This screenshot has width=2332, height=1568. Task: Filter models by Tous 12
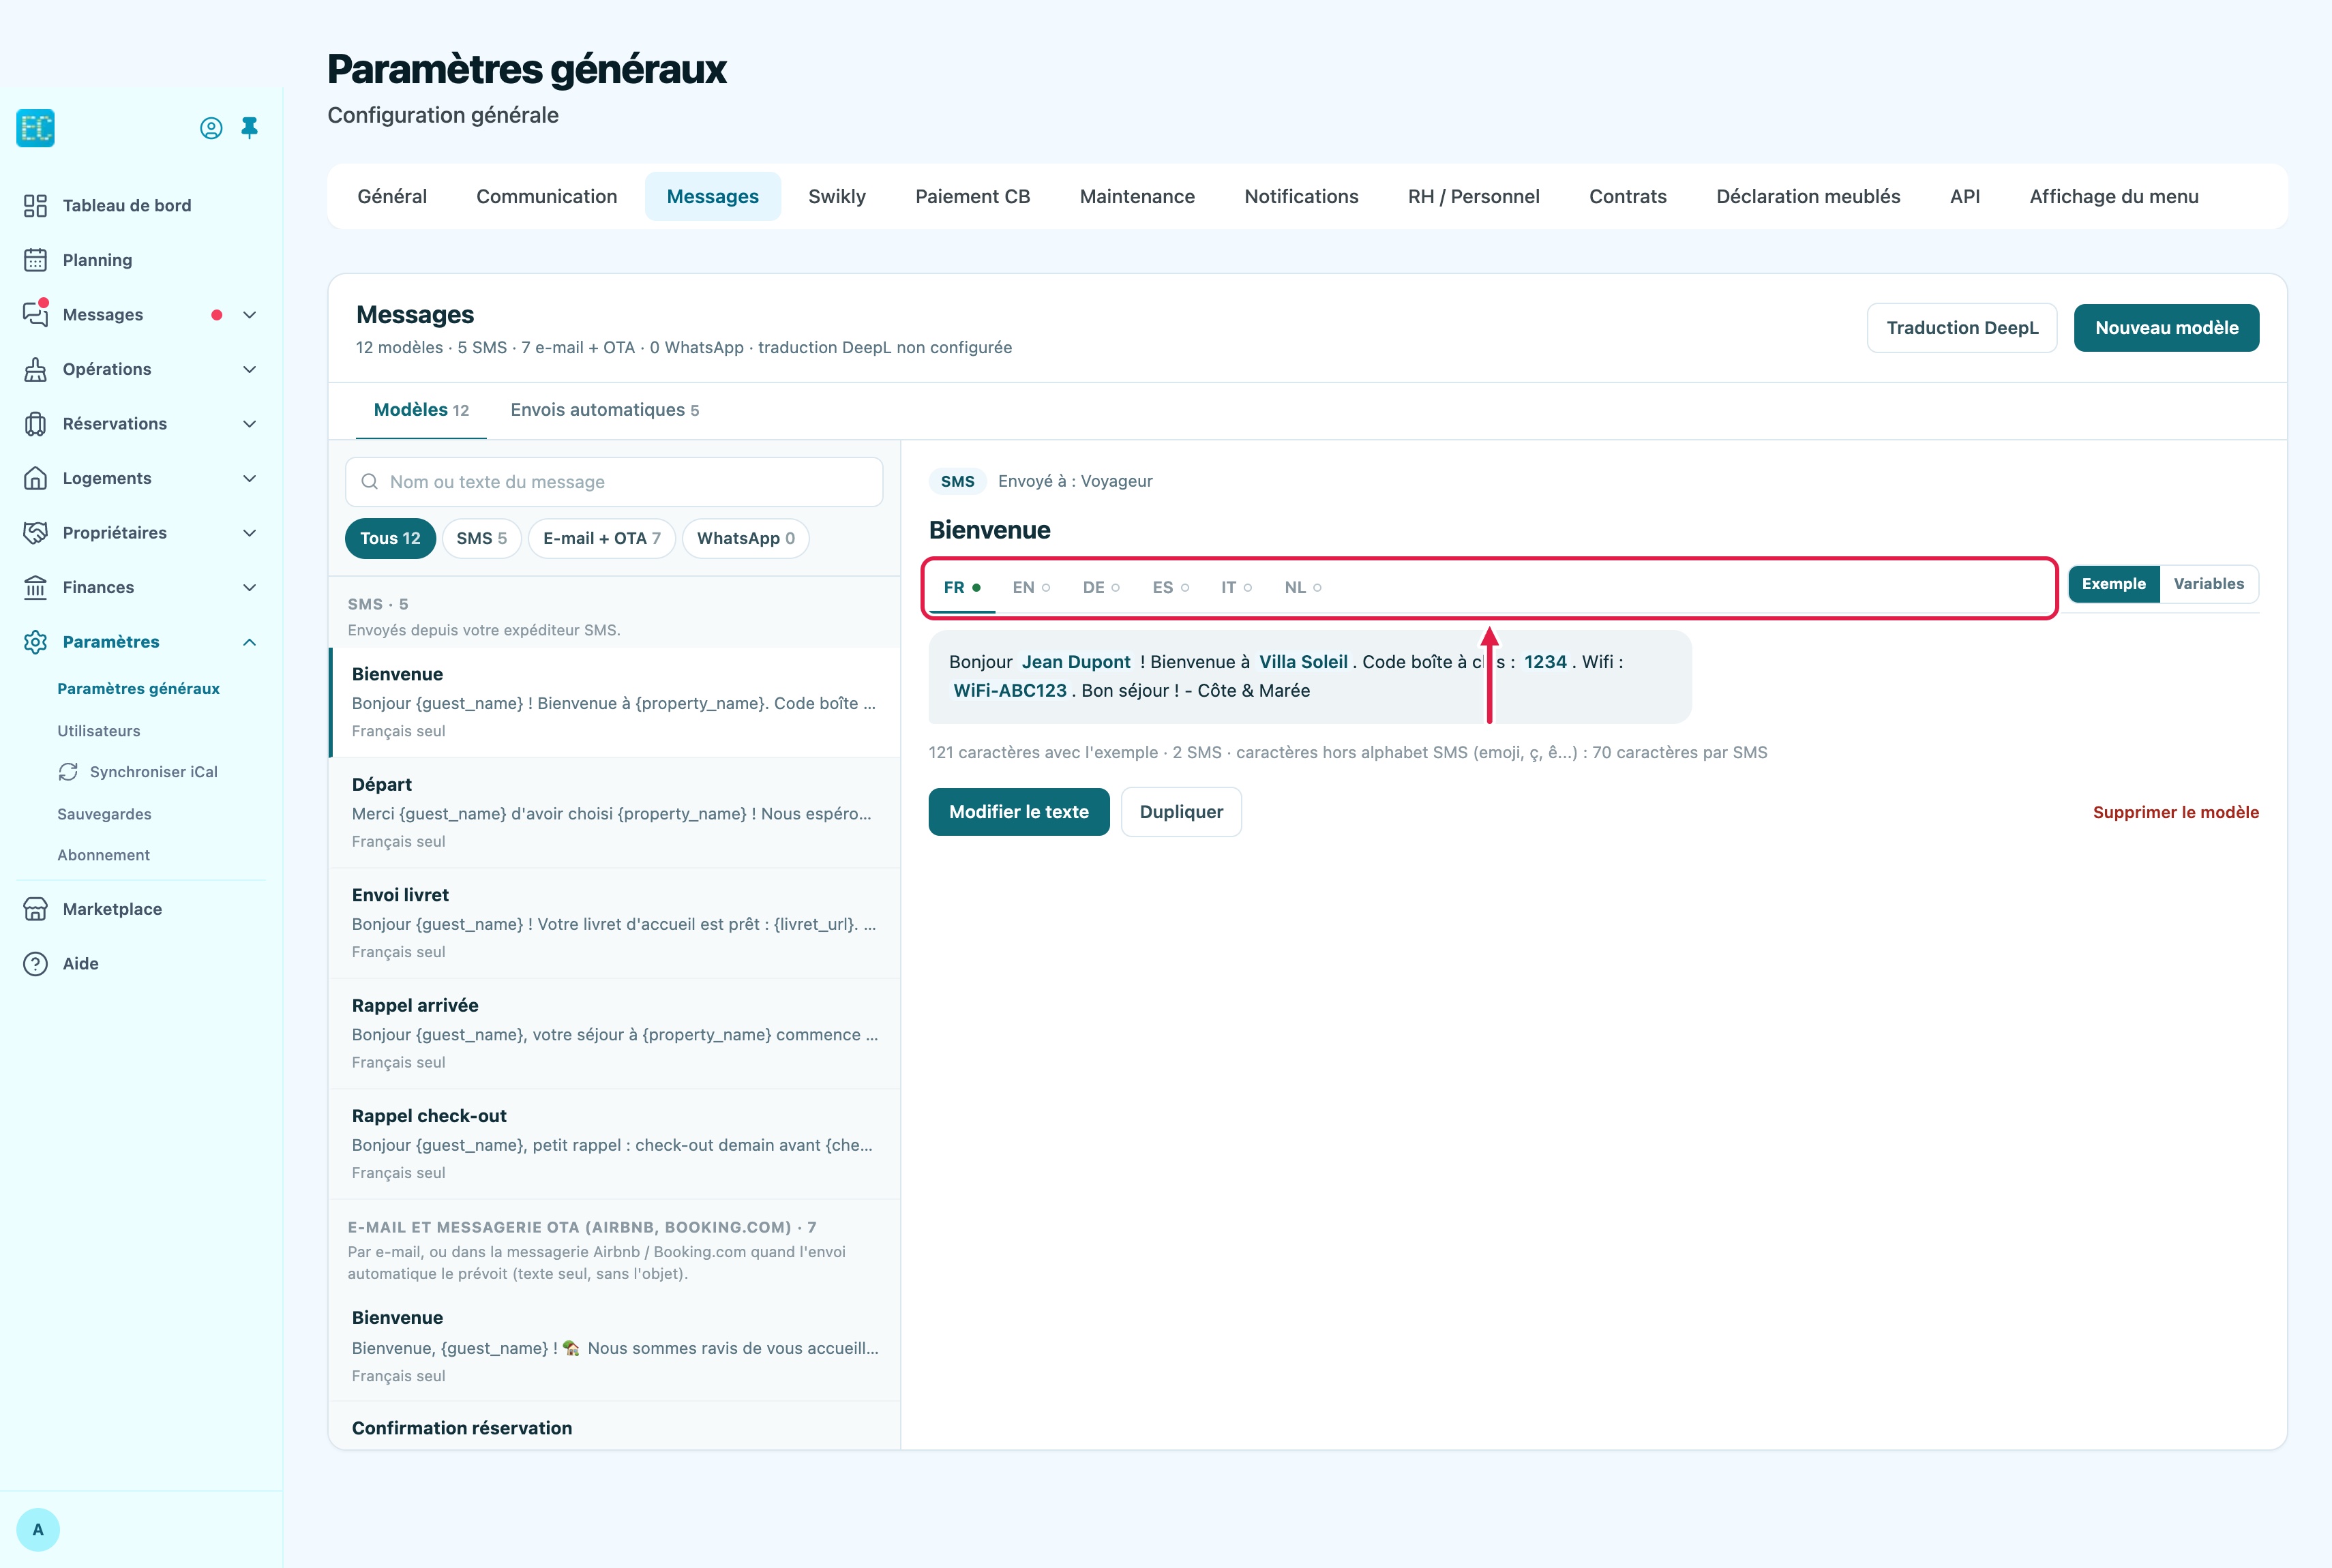[x=390, y=538]
